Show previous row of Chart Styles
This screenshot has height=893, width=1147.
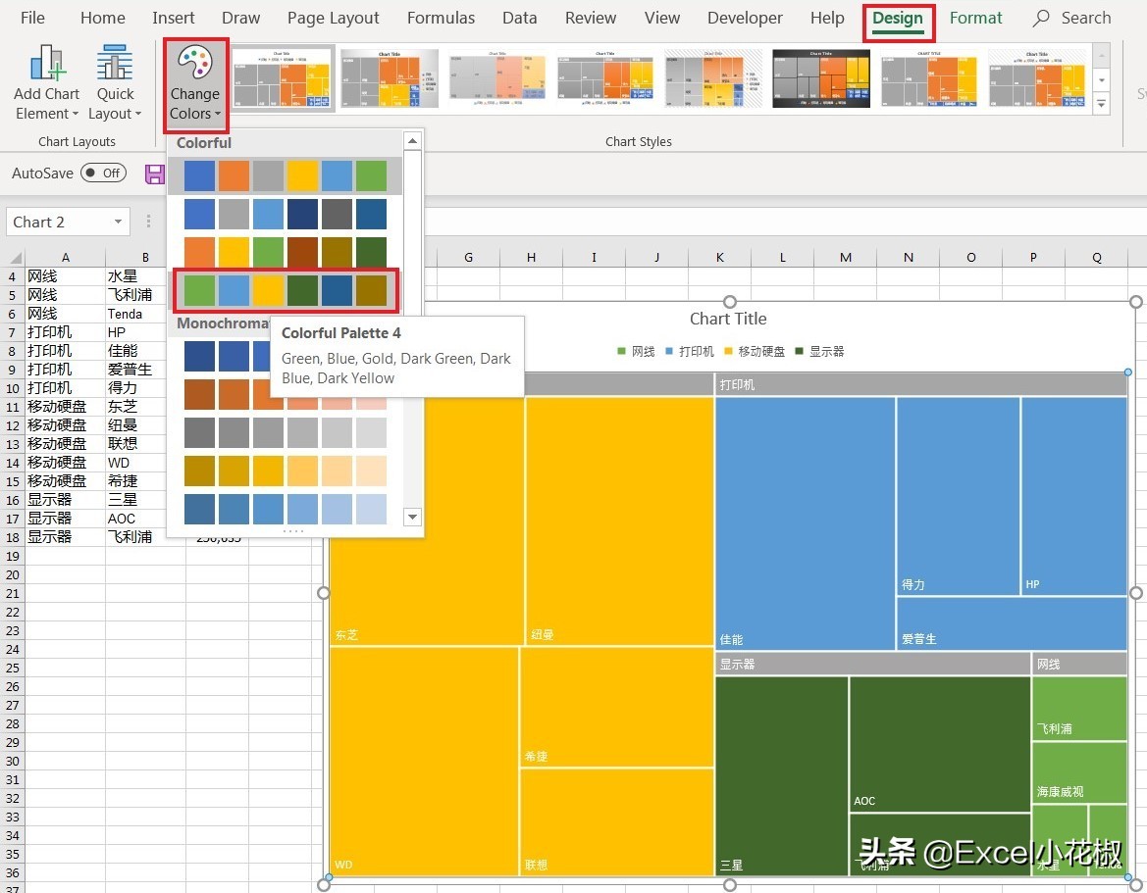(x=1101, y=56)
